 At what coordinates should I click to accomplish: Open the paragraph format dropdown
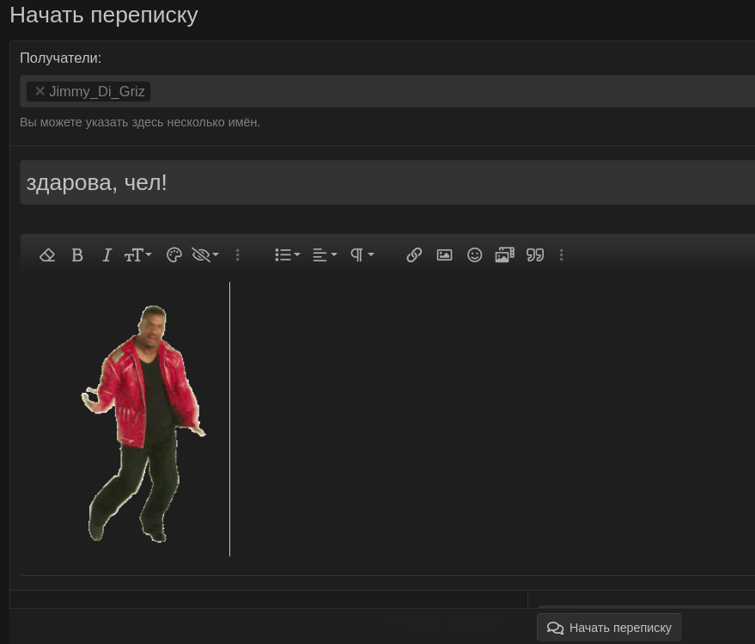362,255
